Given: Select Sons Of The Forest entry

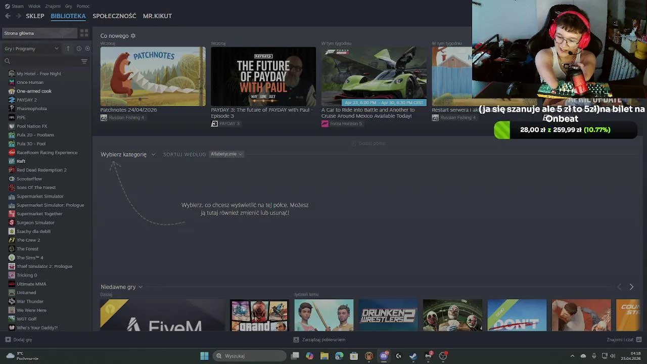Looking at the screenshot, I should coord(36,188).
